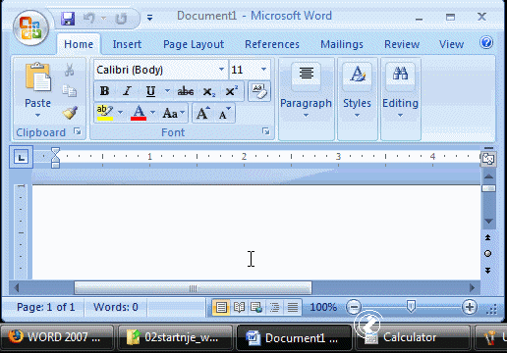Image resolution: width=507 pixels, height=353 pixels.
Task: Click the horizontal scrollbar thumb
Action: tap(193, 288)
